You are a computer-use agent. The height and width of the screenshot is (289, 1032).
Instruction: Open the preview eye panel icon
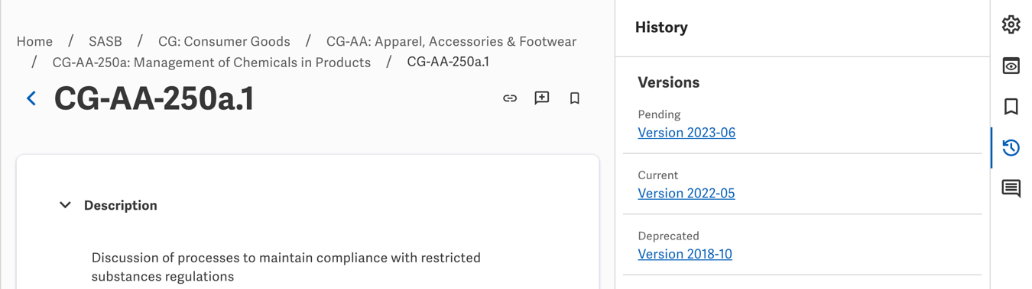(x=1011, y=66)
